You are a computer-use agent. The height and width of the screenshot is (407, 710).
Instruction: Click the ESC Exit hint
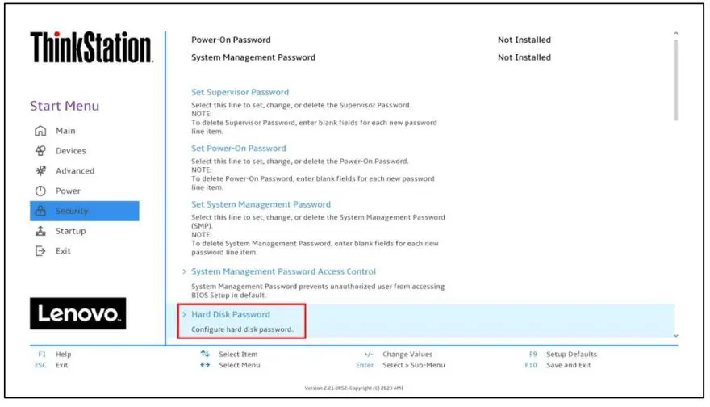pos(51,365)
